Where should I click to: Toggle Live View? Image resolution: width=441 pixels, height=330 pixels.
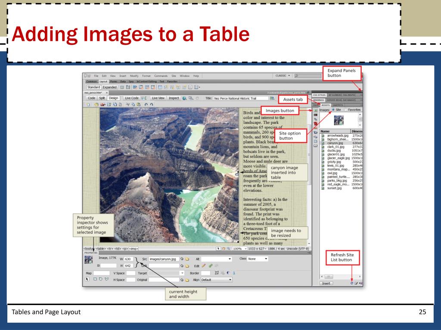pos(158,98)
